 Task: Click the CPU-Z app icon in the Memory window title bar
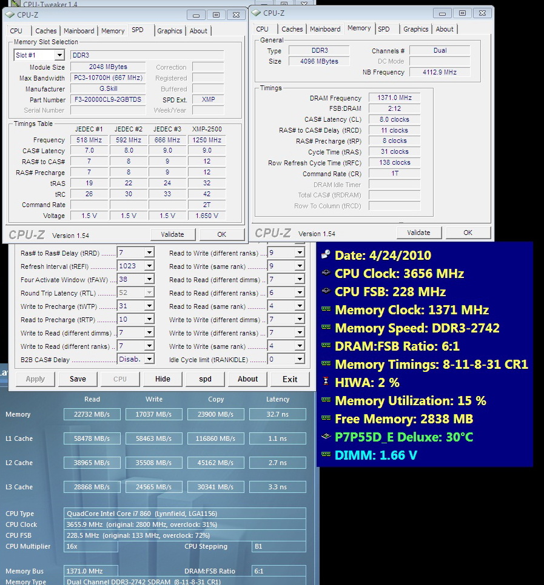(256, 13)
